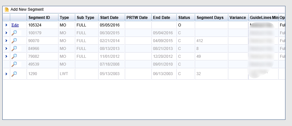Click end date 08/21/2013

coord(163,49)
